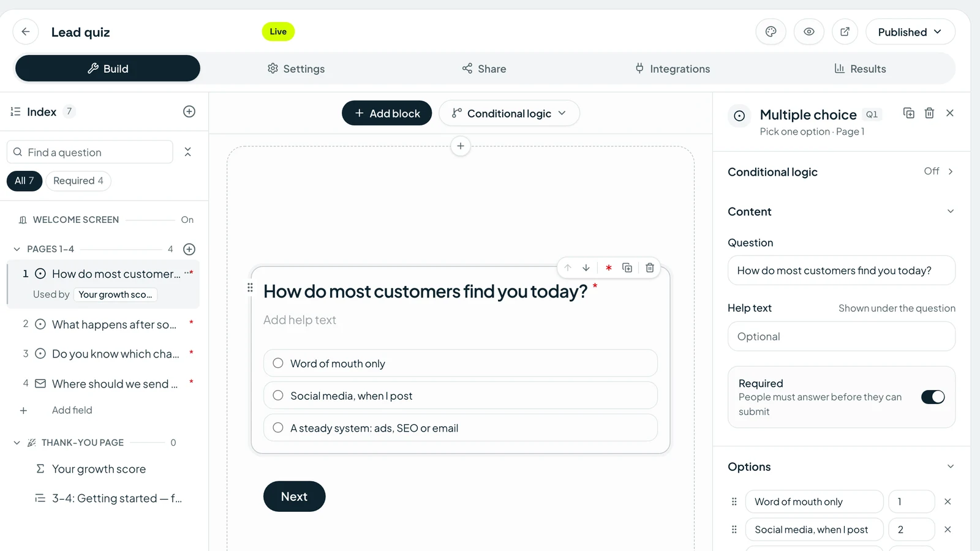
Task: Add a page with Pages 1–4 plus icon
Action: (189, 249)
